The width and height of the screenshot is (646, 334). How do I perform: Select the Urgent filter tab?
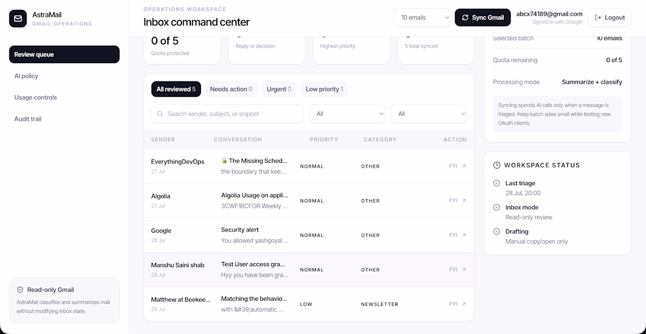pyautogui.click(x=279, y=89)
